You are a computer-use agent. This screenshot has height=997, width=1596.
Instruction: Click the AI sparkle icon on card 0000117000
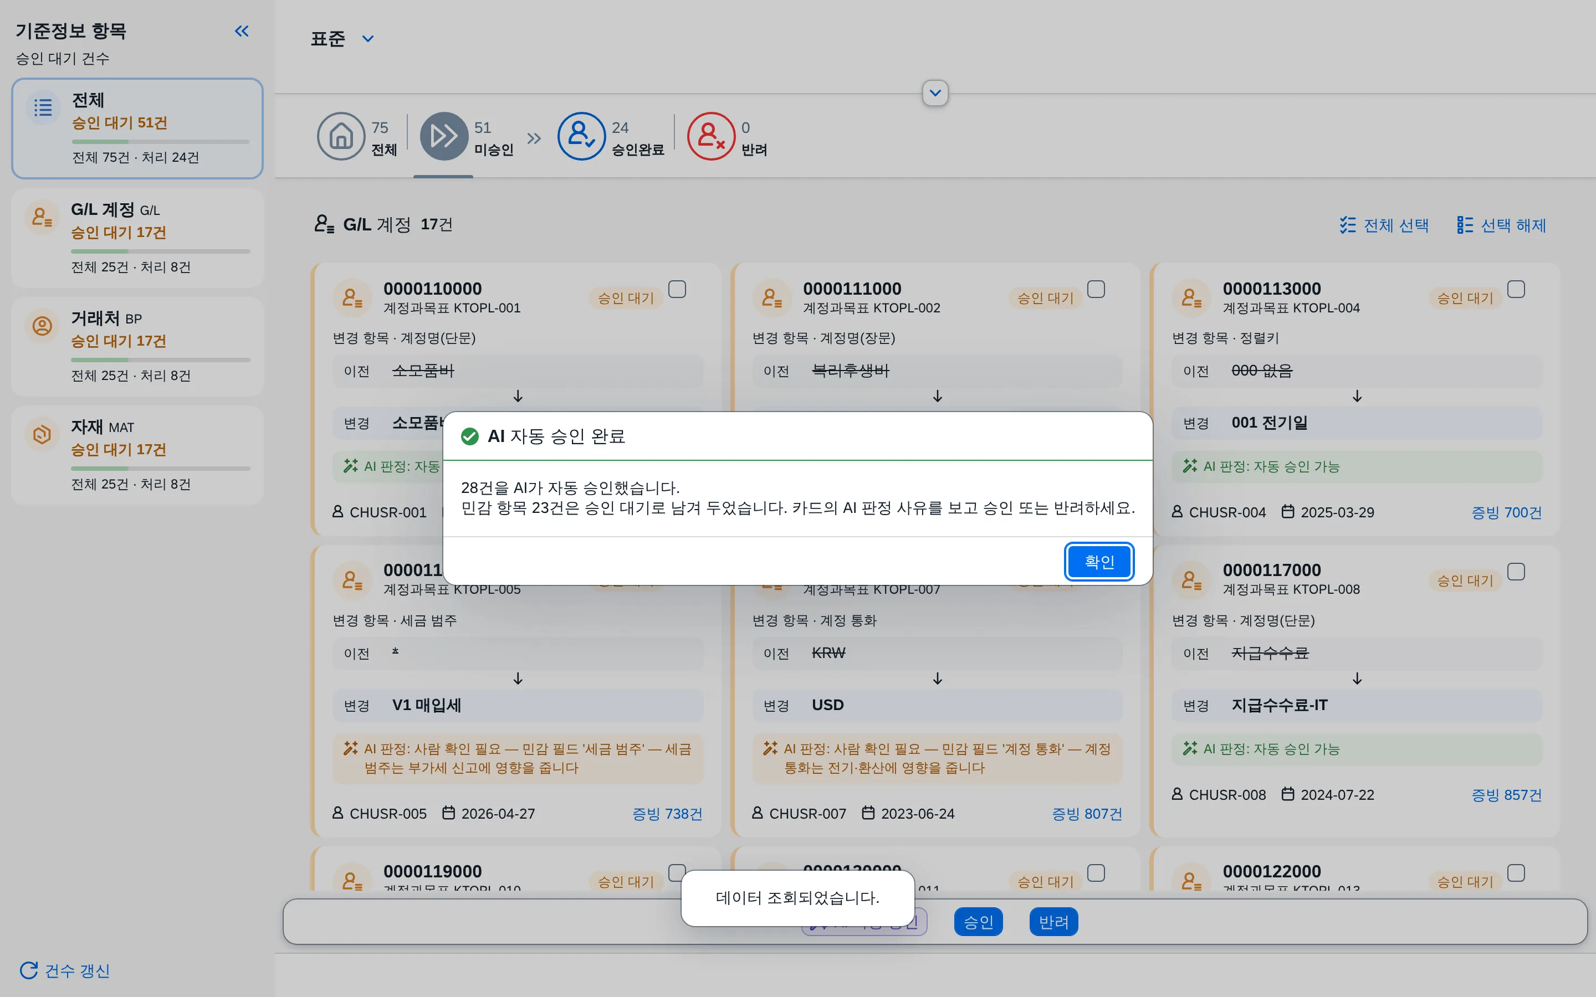coord(1190,748)
